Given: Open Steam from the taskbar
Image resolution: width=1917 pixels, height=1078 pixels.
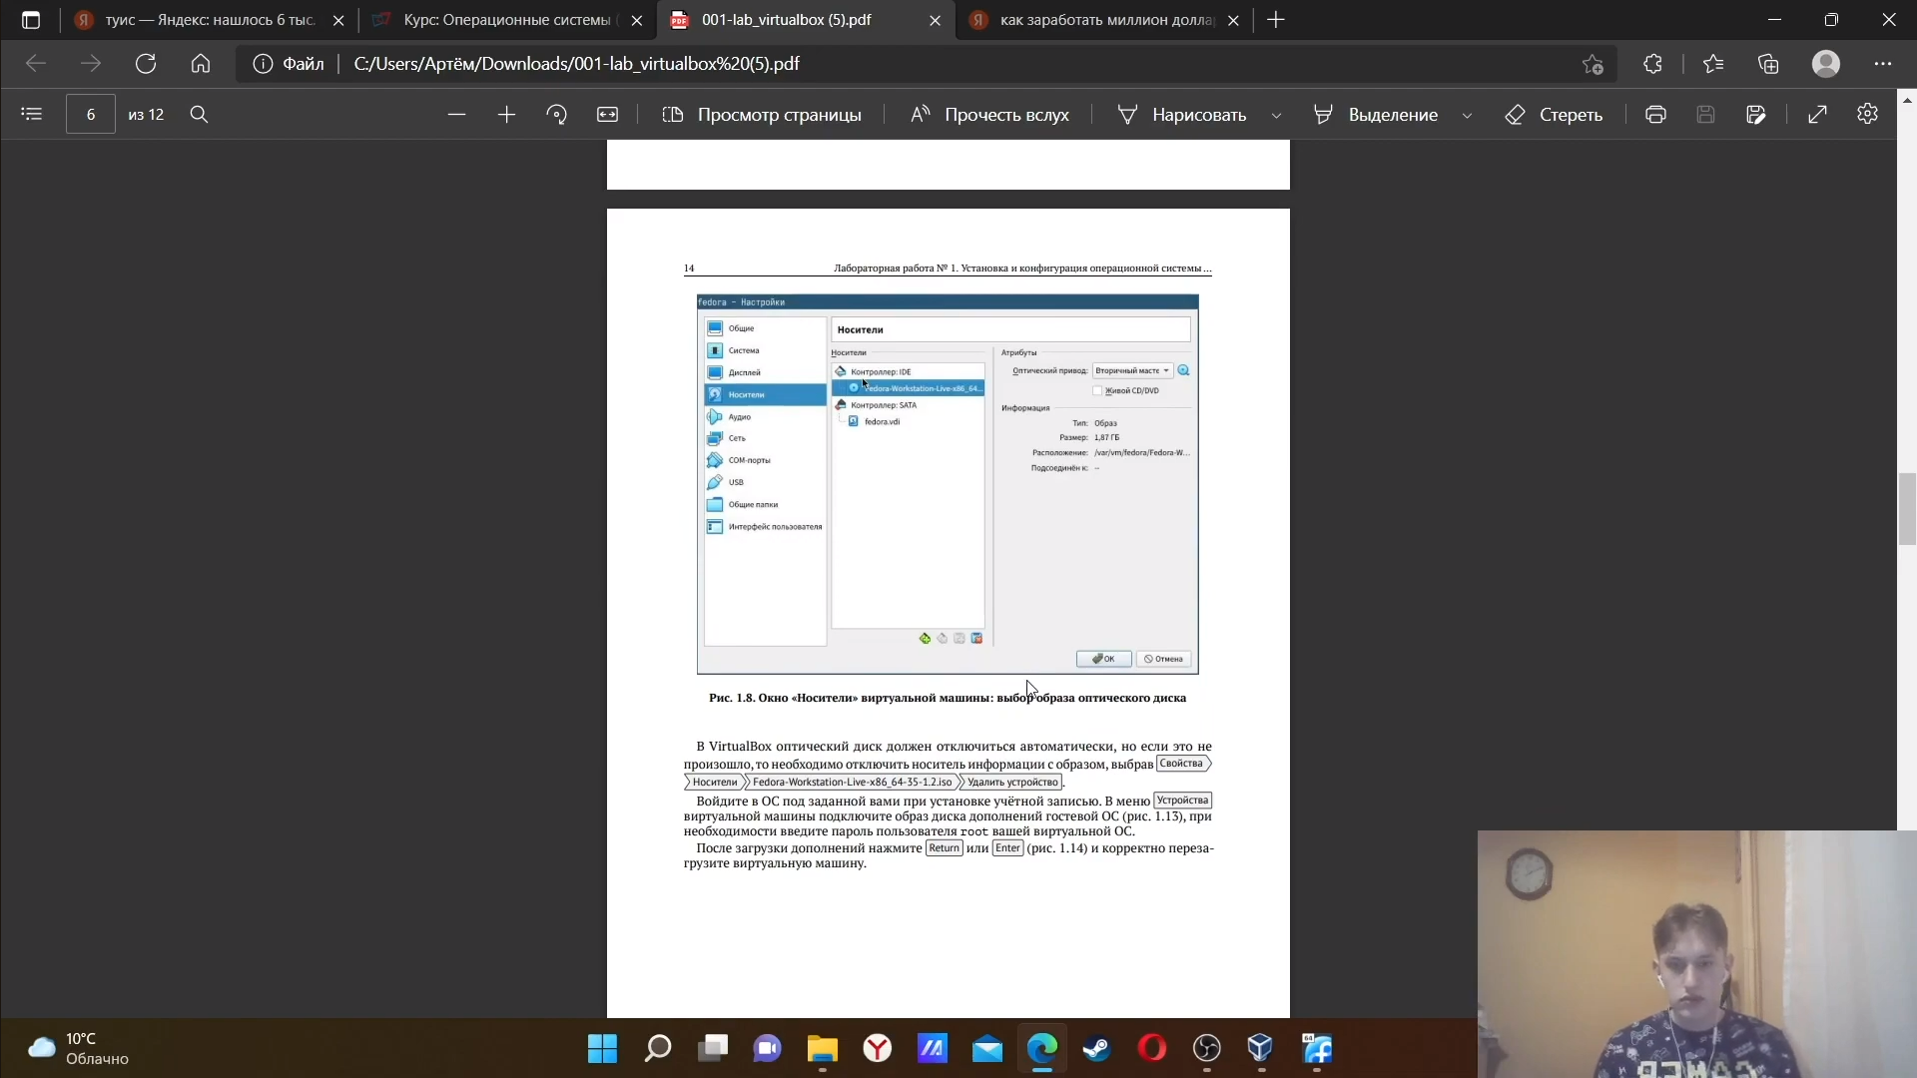Looking at the screenshot, I should [x=1096, y=1048].
